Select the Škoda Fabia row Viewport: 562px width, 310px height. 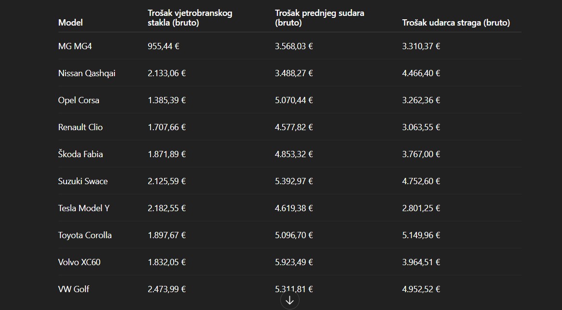[79, 154]
